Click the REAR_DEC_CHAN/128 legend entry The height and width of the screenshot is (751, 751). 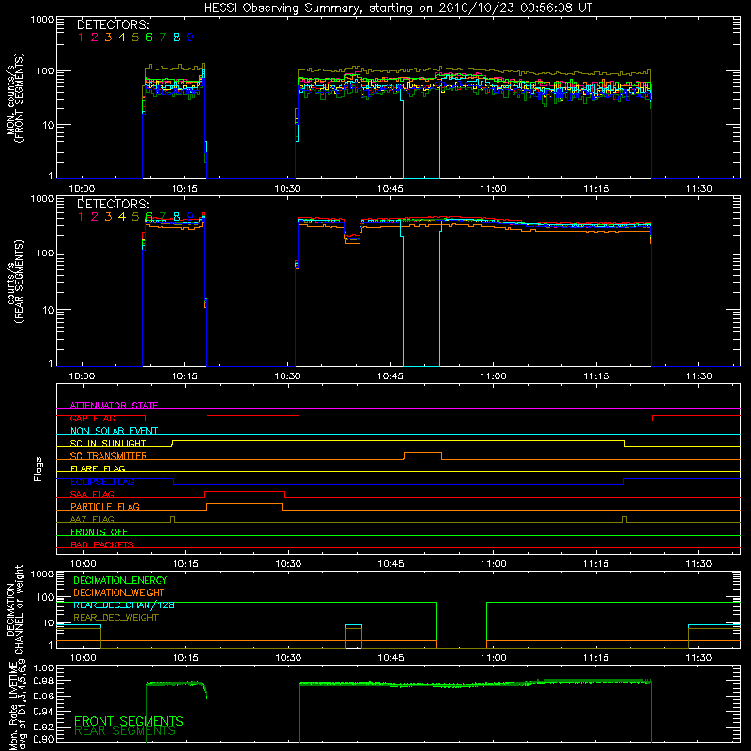pyautogui.click(x=124, y=605)
